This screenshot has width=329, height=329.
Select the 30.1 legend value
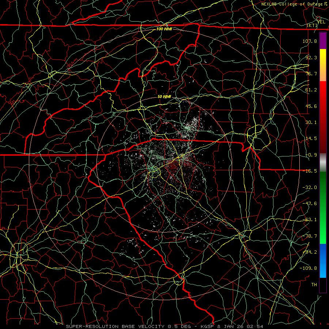tap(311, 122)
